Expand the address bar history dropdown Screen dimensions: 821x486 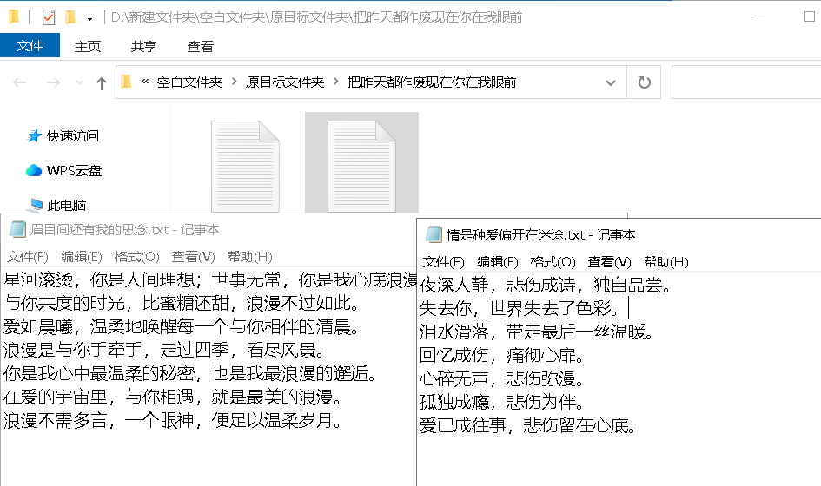tap(611, 82)
